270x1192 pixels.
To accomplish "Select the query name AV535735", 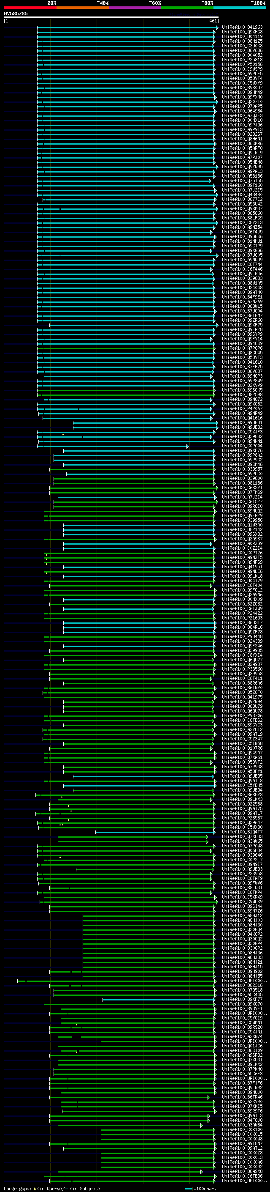I will click(x=16, y=14).
